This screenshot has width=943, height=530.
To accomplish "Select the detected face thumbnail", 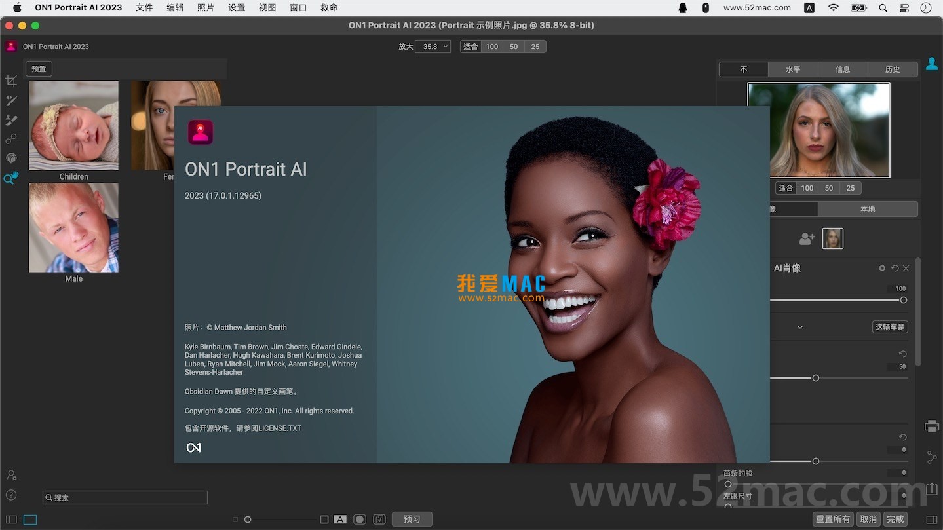I will [x=833, y=238].
